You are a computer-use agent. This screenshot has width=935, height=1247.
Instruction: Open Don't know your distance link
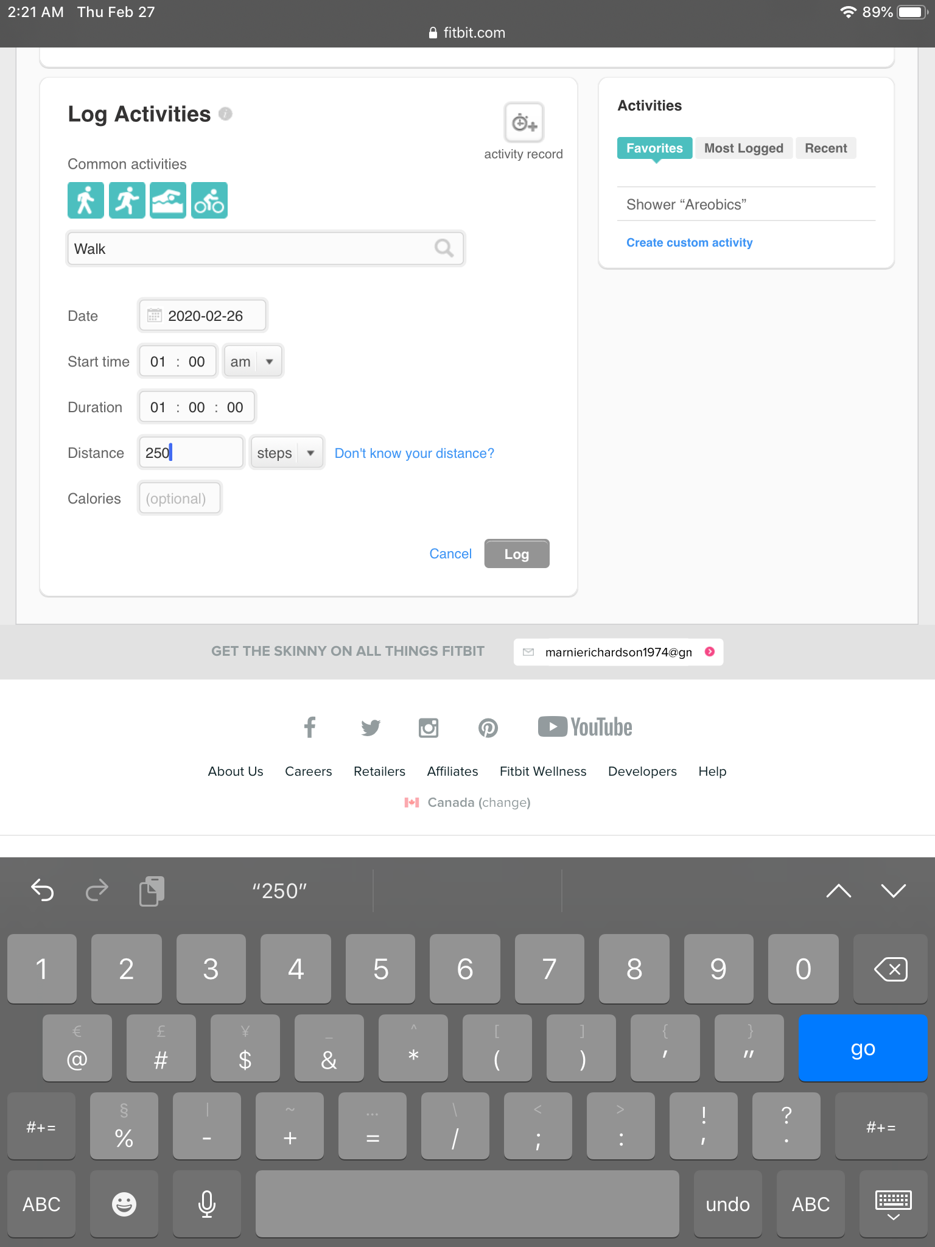pos(414,453)
